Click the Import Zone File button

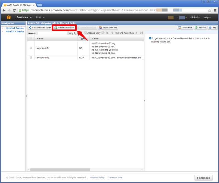coord(108,28)
